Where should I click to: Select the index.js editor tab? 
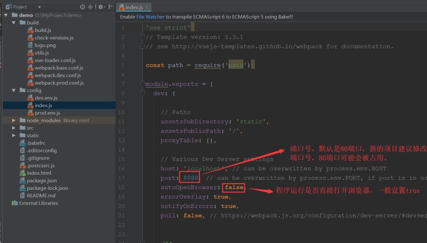(134, 7)
